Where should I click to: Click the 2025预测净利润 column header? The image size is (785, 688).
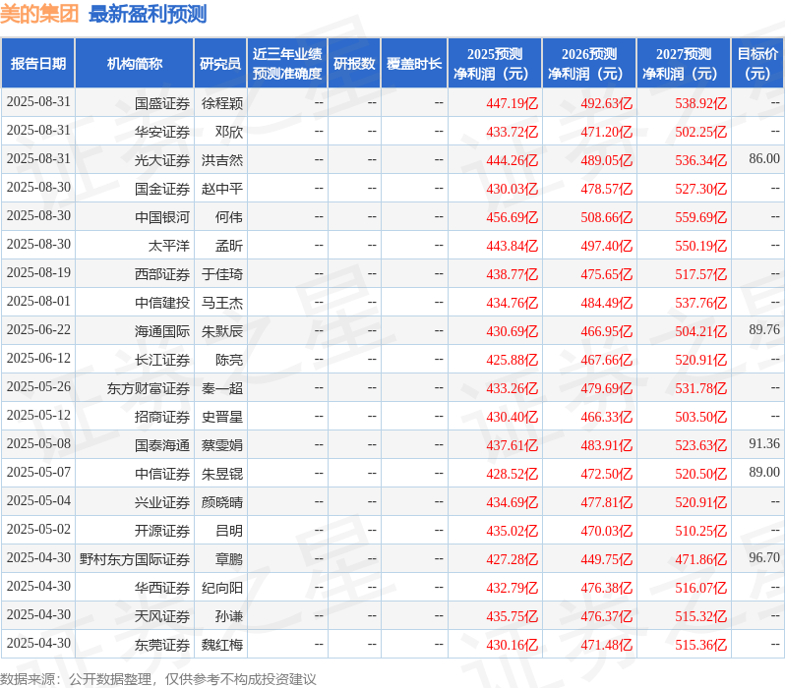point(495,64)
